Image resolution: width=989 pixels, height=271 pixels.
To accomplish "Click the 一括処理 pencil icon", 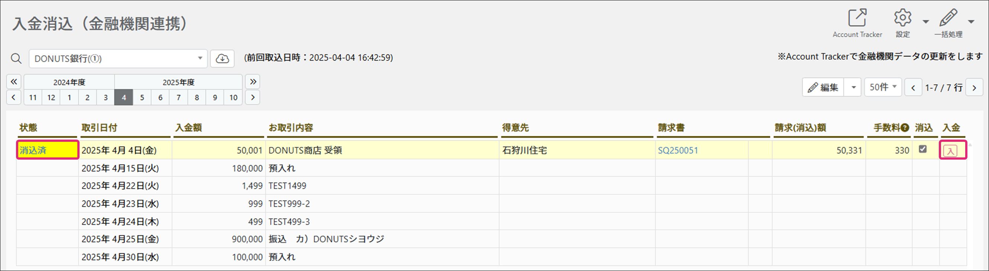I will tap(948, 17).
